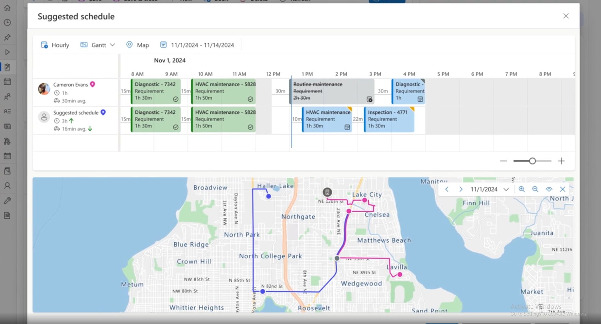Open the Gantt view dropdown
The height and width of the screenshot is (324, 601).
[112, 45]
